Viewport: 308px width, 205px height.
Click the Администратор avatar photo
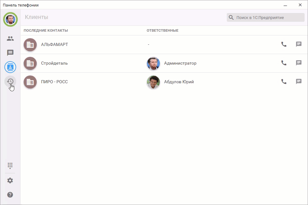pos(153,63)
